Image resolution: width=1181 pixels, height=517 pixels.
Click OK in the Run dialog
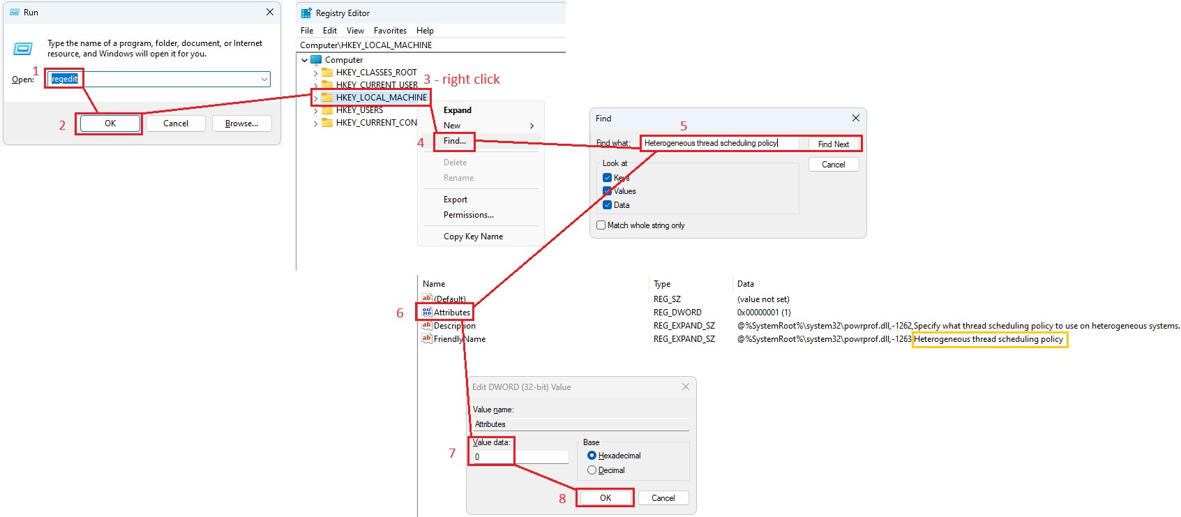click(x=110, y=123)
